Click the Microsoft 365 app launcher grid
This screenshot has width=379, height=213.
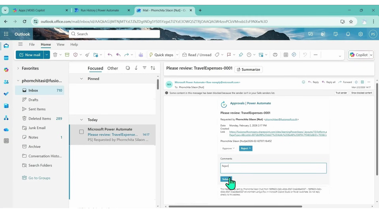click(6, 34)
